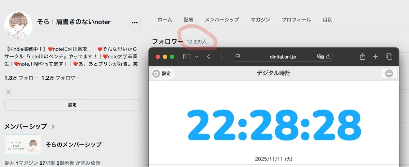Click the 2025/11/11 (火) date text
Image resolution: width=409 pixels, height=167 pixels.
click(273, 159)
